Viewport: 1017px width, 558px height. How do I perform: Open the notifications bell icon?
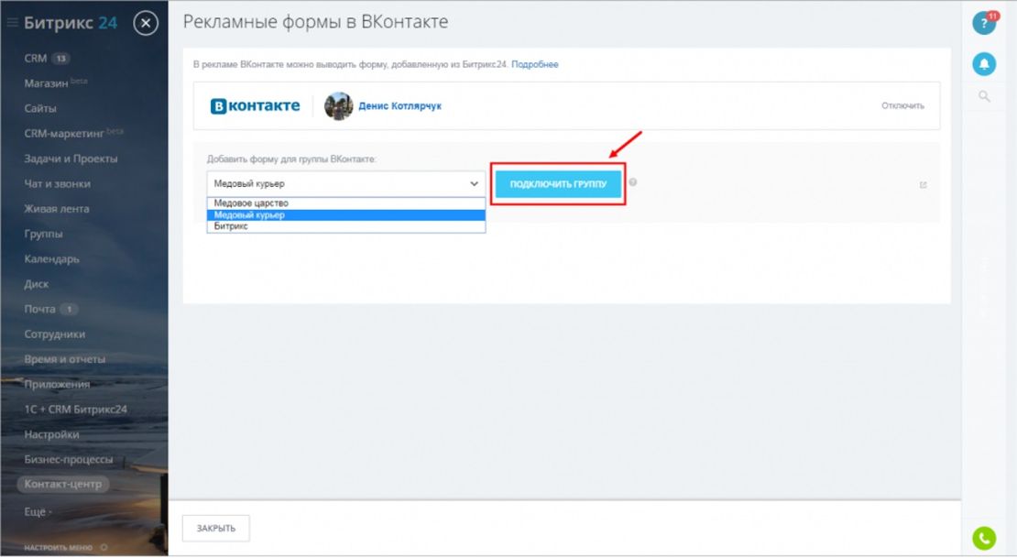(983, 64)
